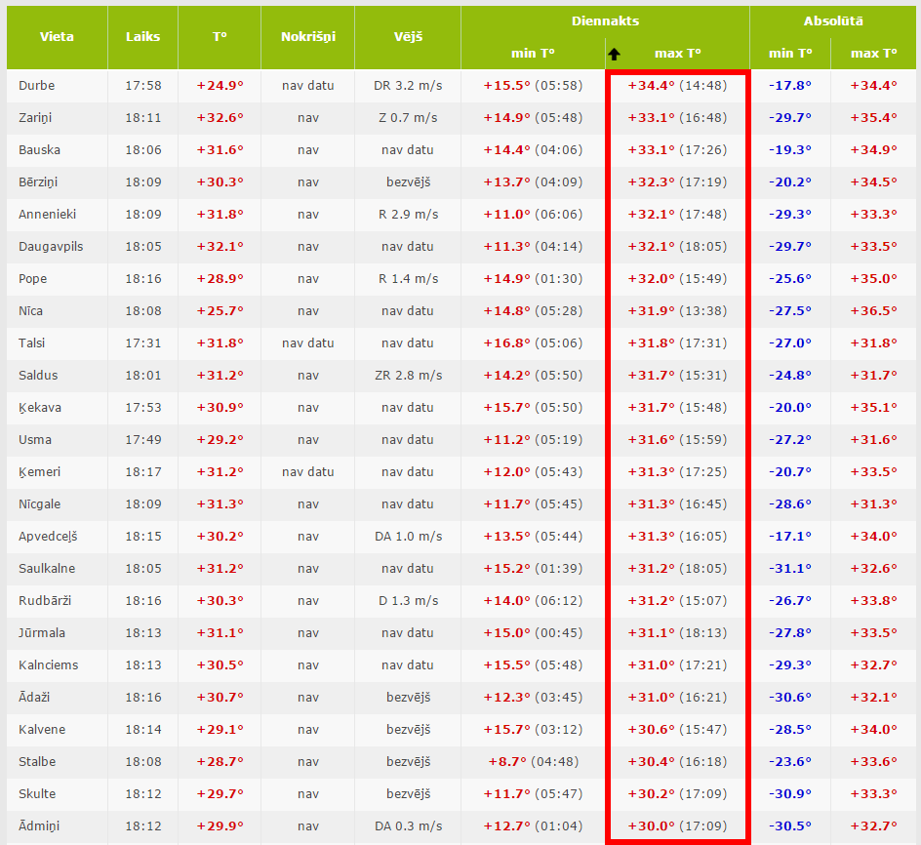
Task: Click Bauska's daily min +14.4° (04:06)
Action: tap(533, 150)
